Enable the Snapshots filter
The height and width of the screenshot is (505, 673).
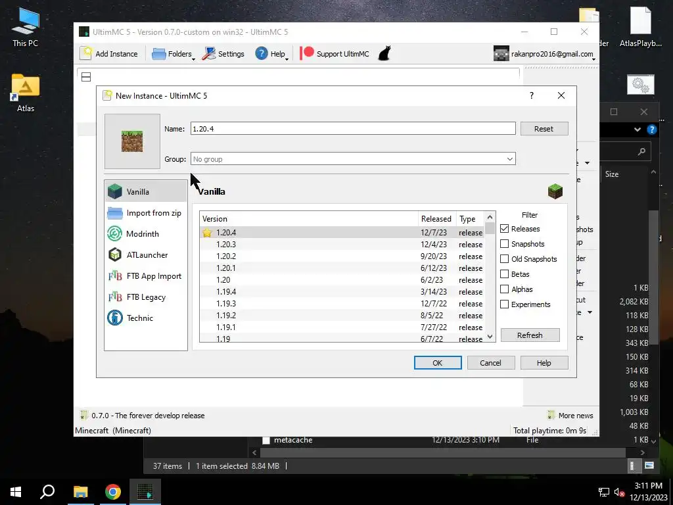[504, 243]
